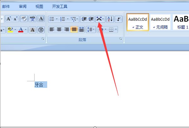Image resolution: width=189 pixels, height=128 pixels.
Task: Expand the borders dropdown arrow
Action: coord(116,29)
